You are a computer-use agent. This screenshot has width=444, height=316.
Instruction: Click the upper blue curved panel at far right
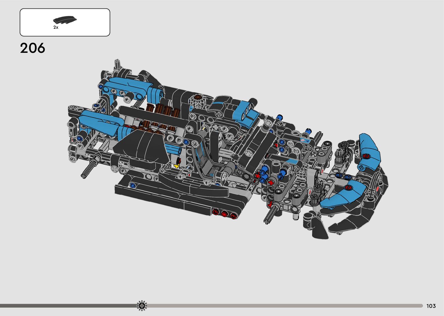click(368, 149)
